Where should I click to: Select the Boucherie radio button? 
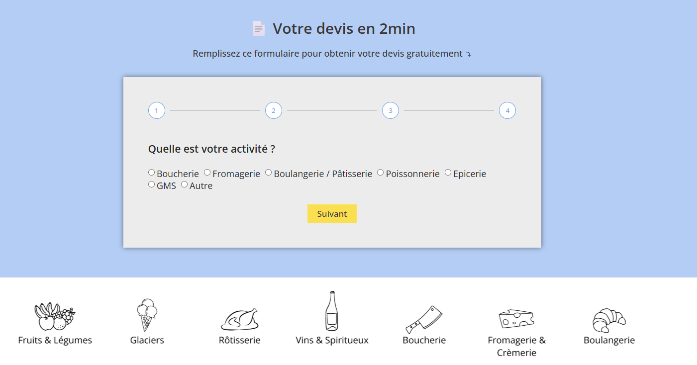(x=151, y=173)
